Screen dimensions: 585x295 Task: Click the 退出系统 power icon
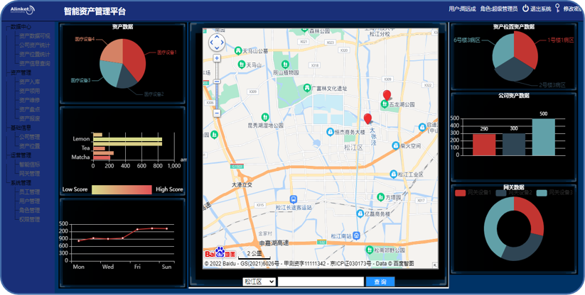525,9
